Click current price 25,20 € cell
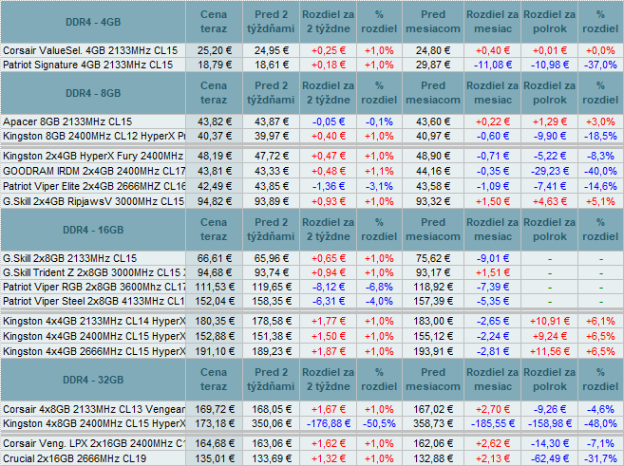624x466 pixels. click(x=214, y=50)
